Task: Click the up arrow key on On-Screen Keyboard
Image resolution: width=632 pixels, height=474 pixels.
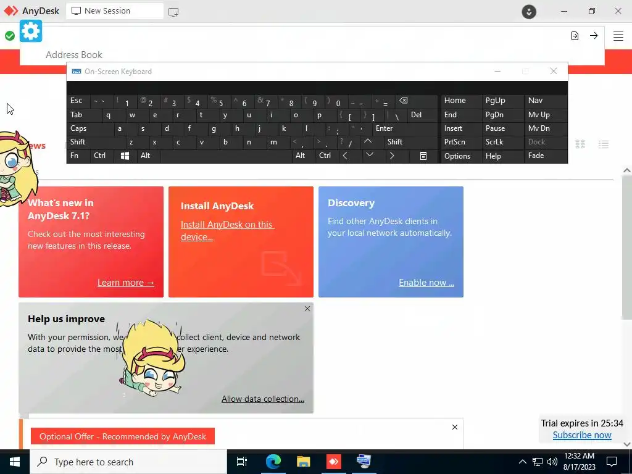Action: coord(368,142)
